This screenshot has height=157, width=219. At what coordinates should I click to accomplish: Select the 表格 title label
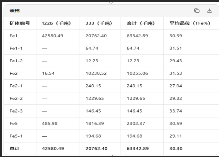(15, 11)
